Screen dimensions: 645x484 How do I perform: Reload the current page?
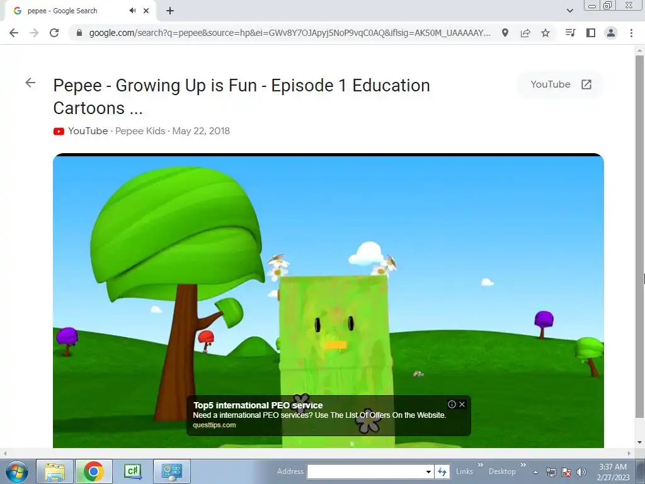click(x=54, y=33)
